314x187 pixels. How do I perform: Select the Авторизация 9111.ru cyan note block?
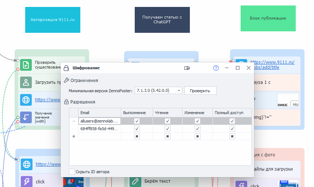tap(53, 20)
